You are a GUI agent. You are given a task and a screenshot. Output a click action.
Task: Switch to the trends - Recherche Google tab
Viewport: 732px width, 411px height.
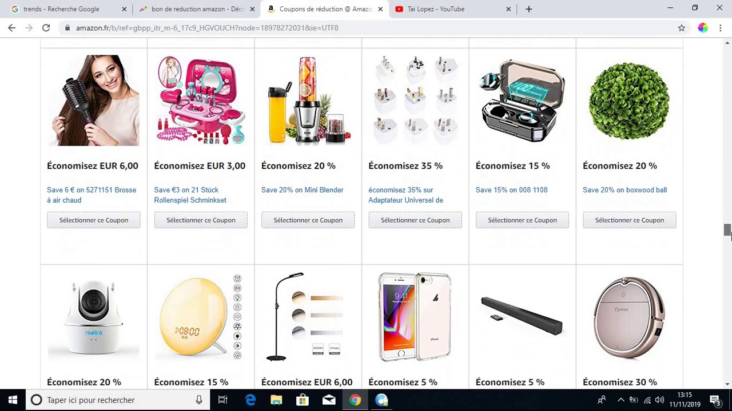click(x=68, y=9)
